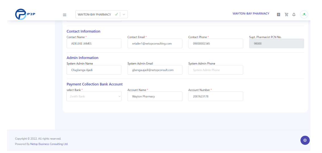Click the WAYTON-BAY PHARMACY header title
Image resolution: width=322 pixels, height=153 pixels.
tap(251, 14)
